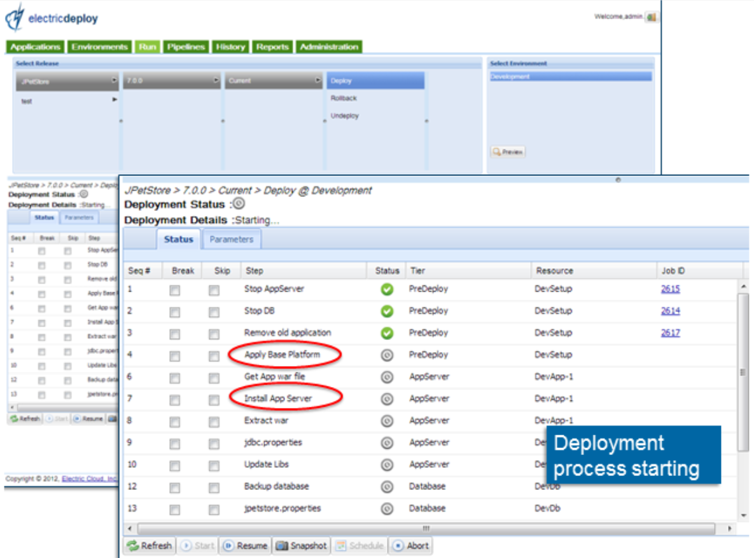Click Deployment Status icon in the small background panel
754x558 pixels.
[83, 194]
